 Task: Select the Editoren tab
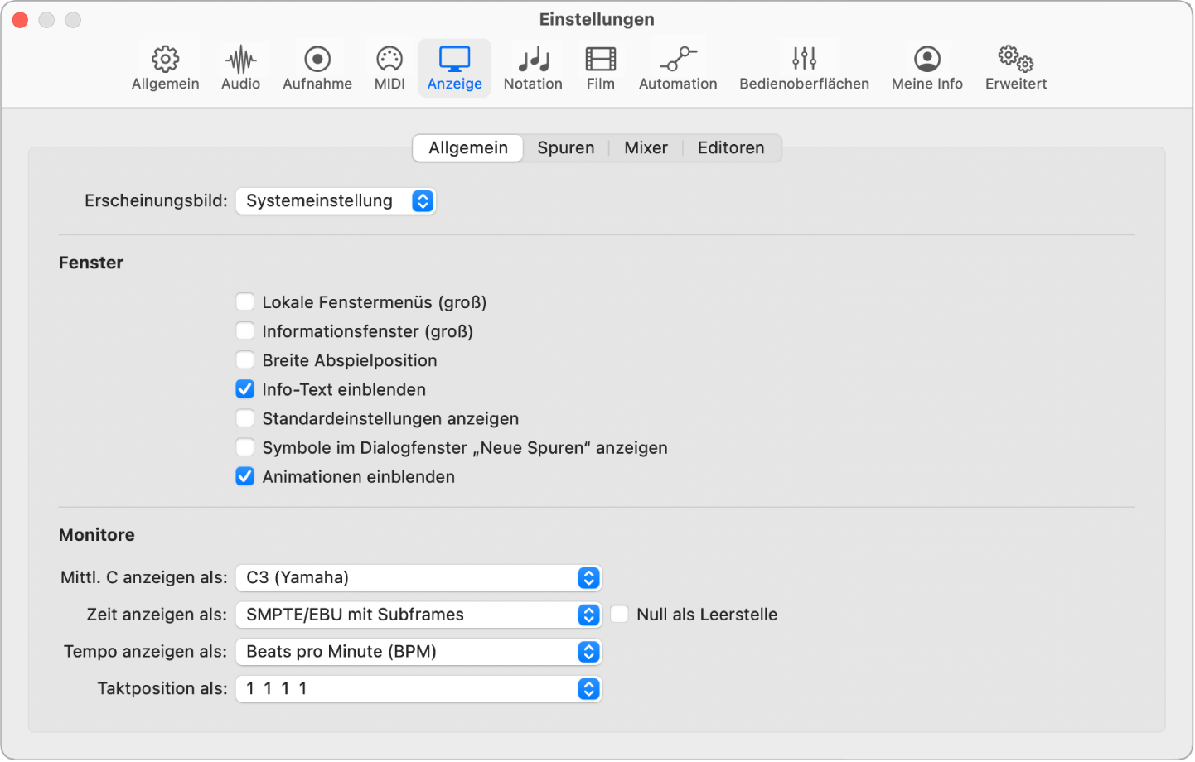[x=731, y=148]
